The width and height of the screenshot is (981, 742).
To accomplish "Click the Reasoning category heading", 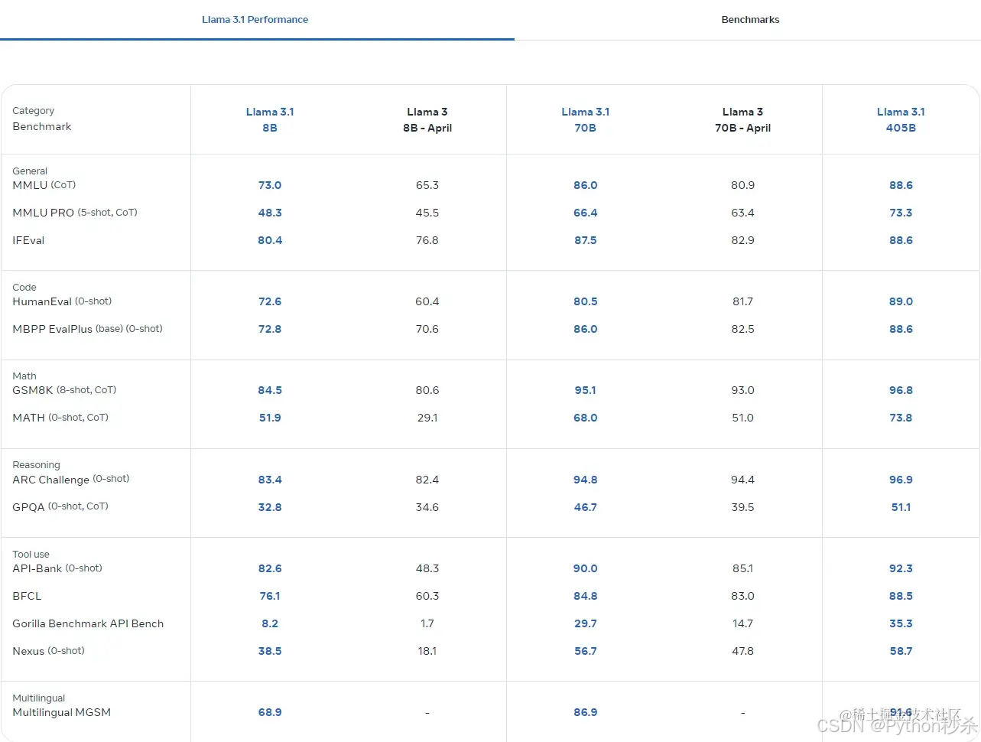I will (x=36, y=465).
